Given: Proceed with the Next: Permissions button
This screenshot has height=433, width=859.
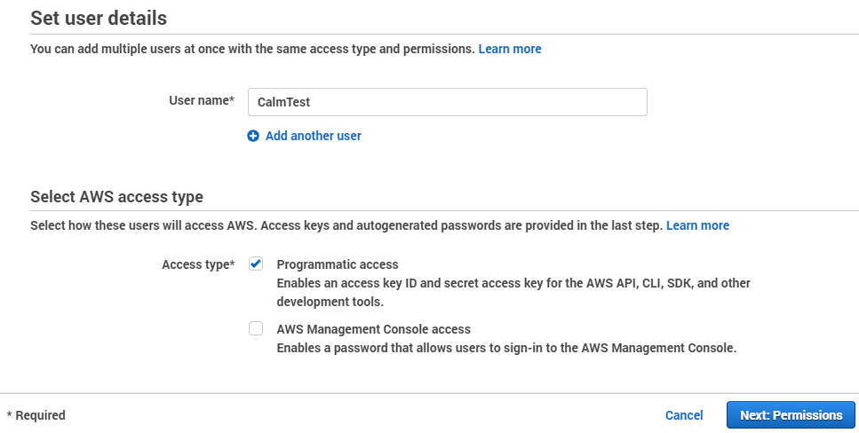Looking at the screenshot, I should click(791, 415).
